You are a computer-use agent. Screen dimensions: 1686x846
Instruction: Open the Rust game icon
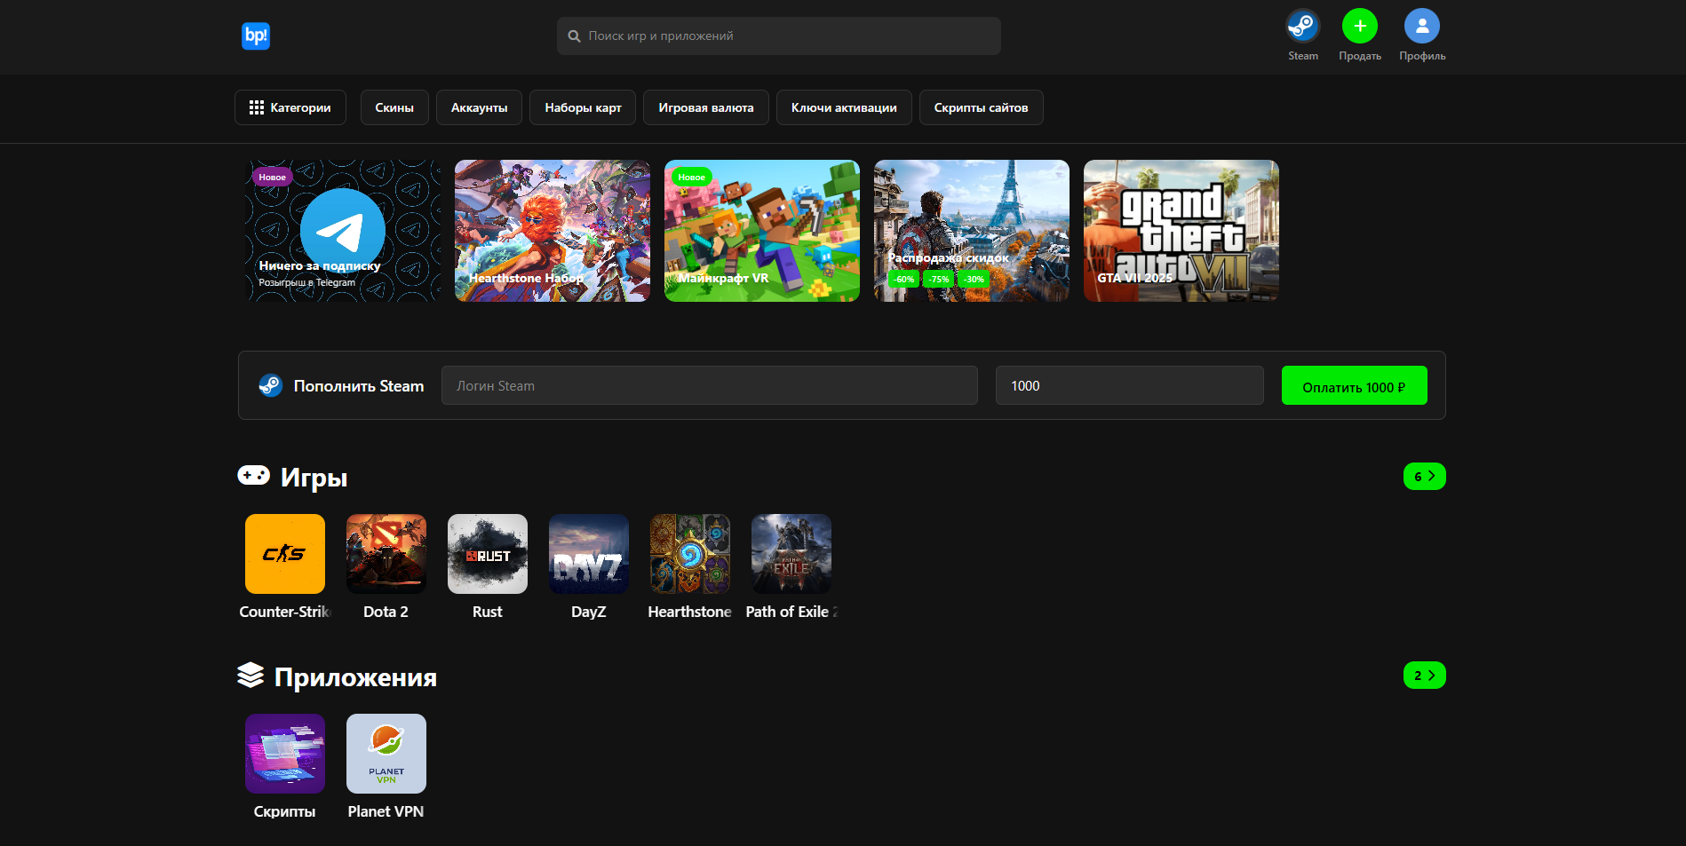click(488, 554)
